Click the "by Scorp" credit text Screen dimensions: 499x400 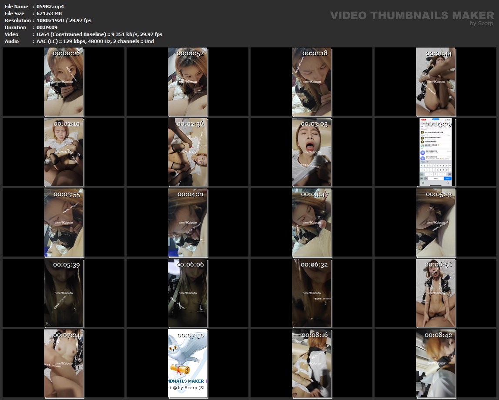point(481,24)
